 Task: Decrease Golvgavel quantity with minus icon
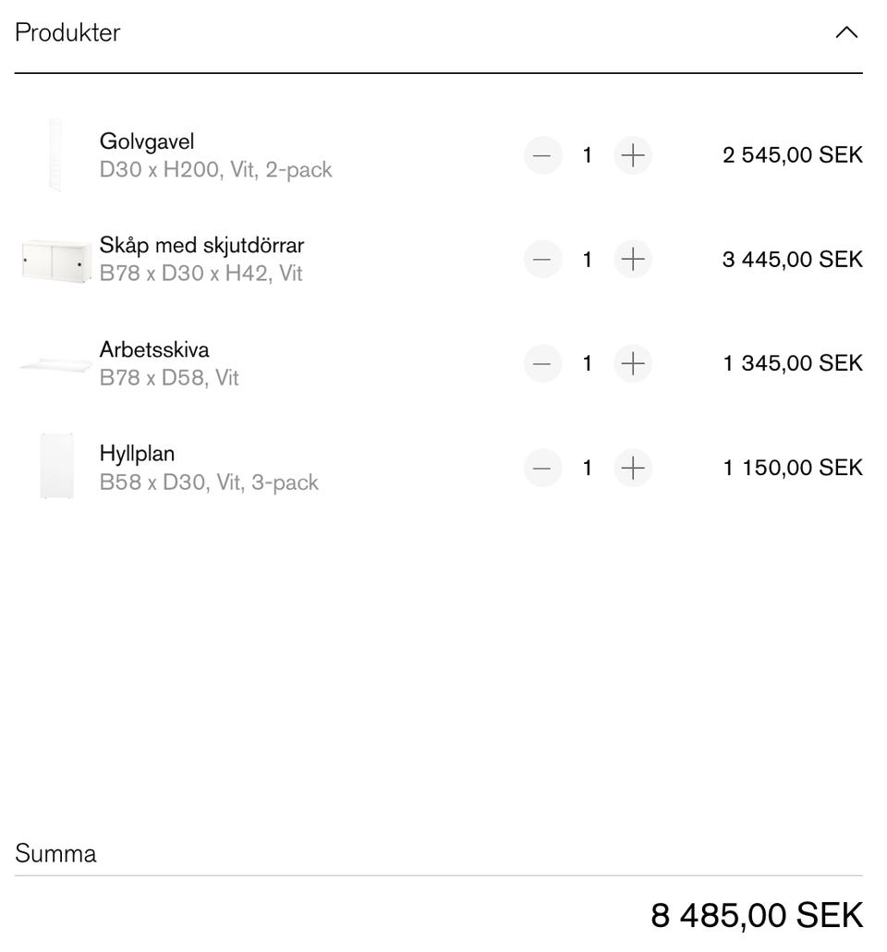[542, 155]
